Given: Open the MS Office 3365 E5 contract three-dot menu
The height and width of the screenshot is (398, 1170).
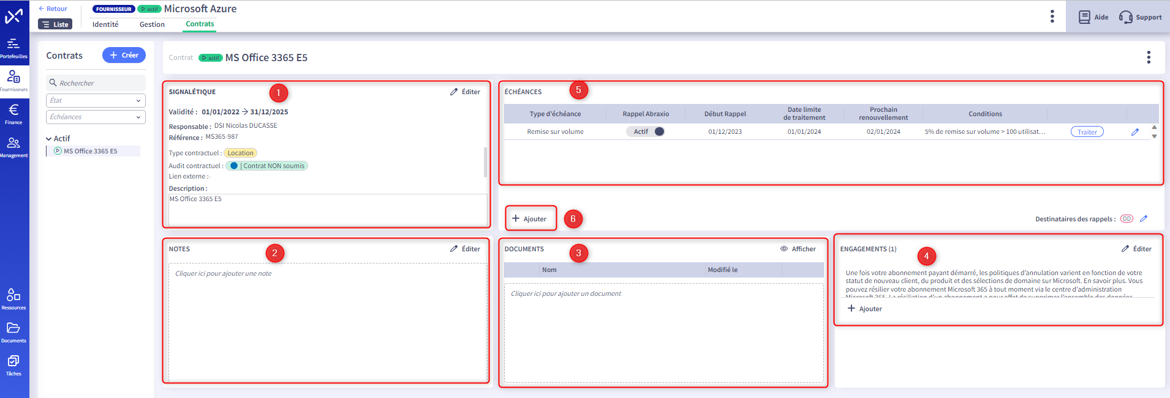Looking at the screenshot, I should point(1149,57).
